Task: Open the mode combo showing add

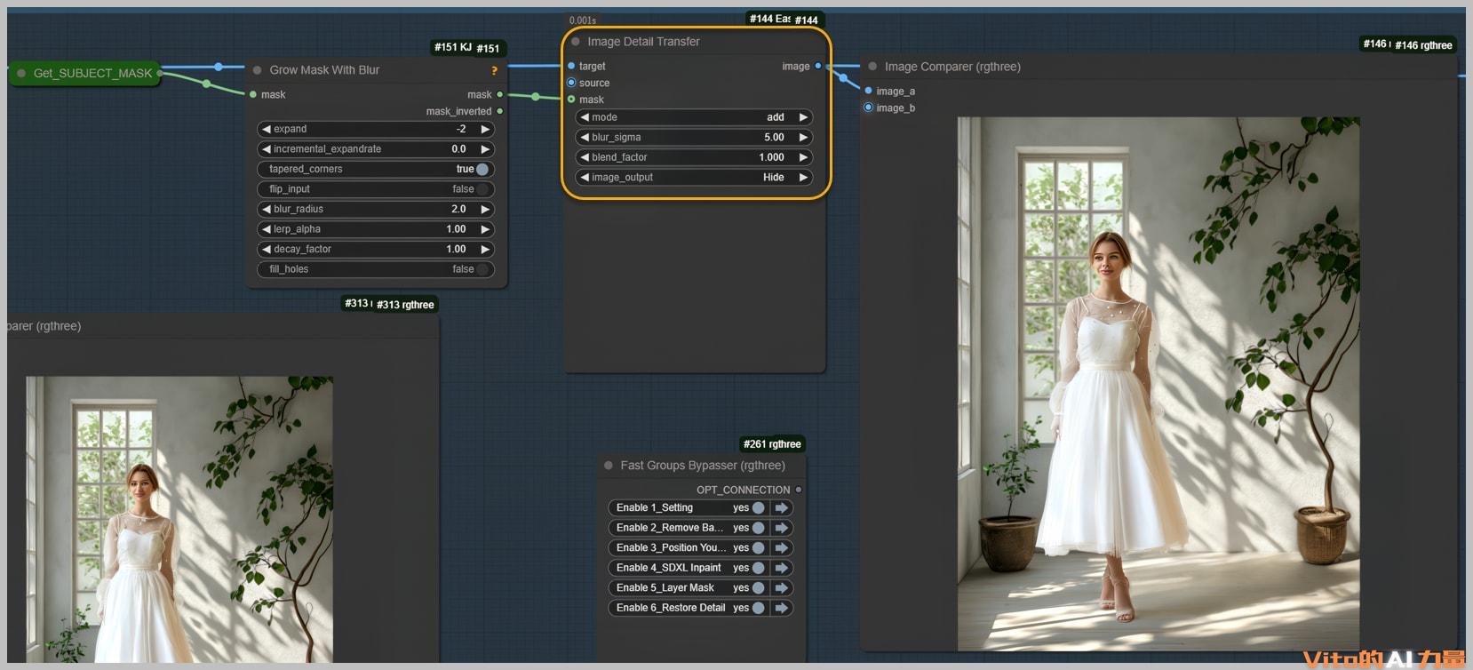Action: tap(694, 117)
